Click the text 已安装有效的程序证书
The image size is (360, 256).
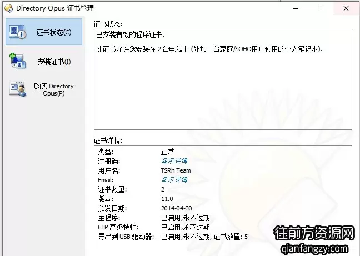[130, 34]
